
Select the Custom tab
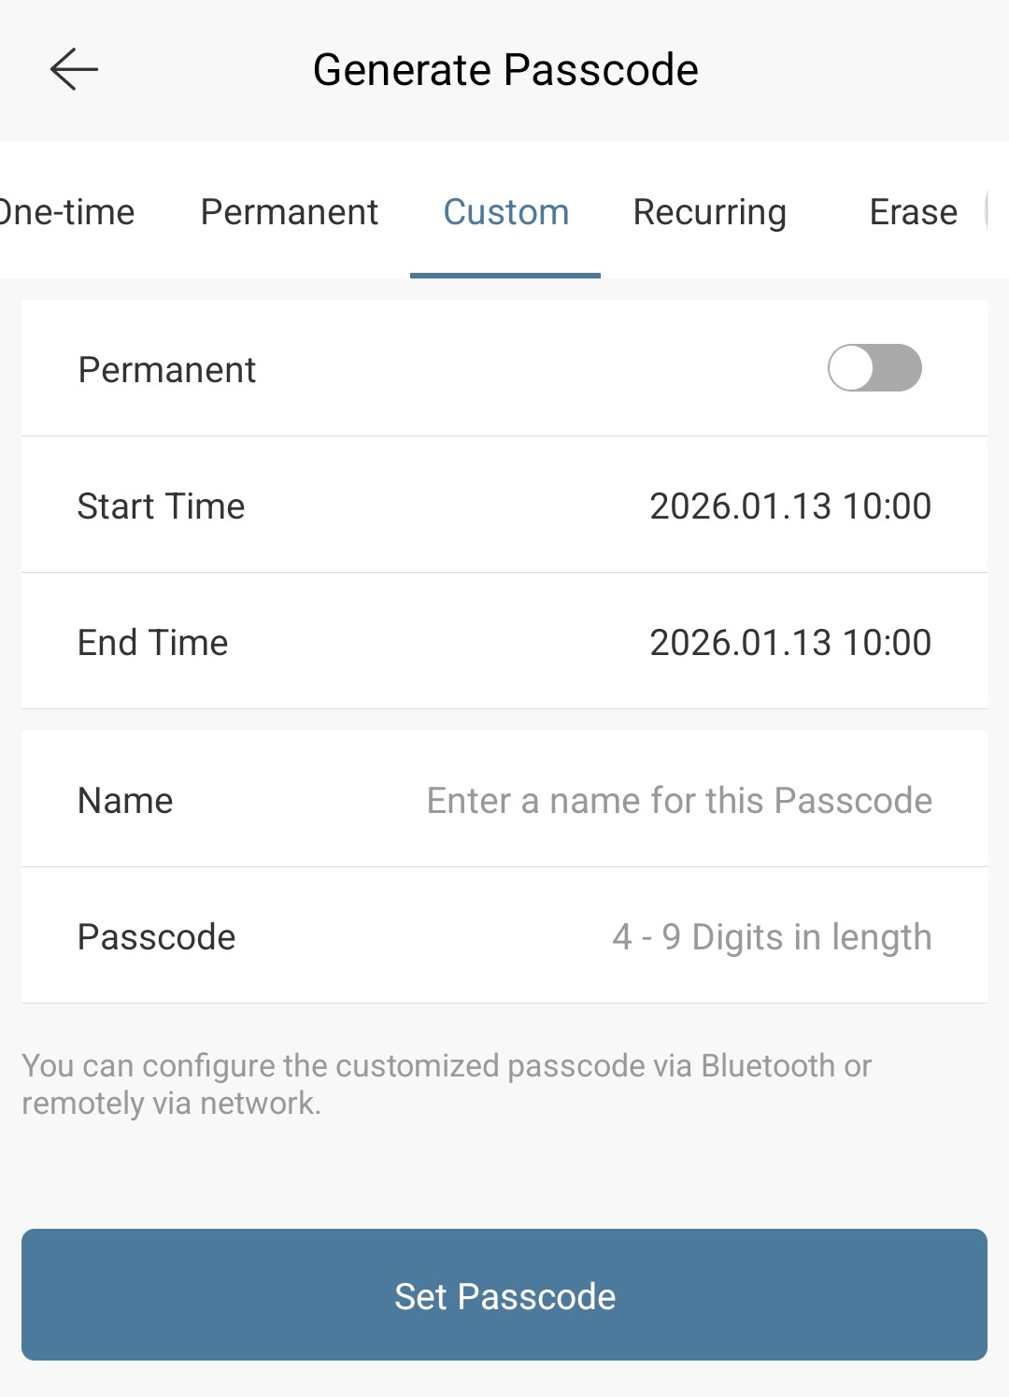coord(505,212)
